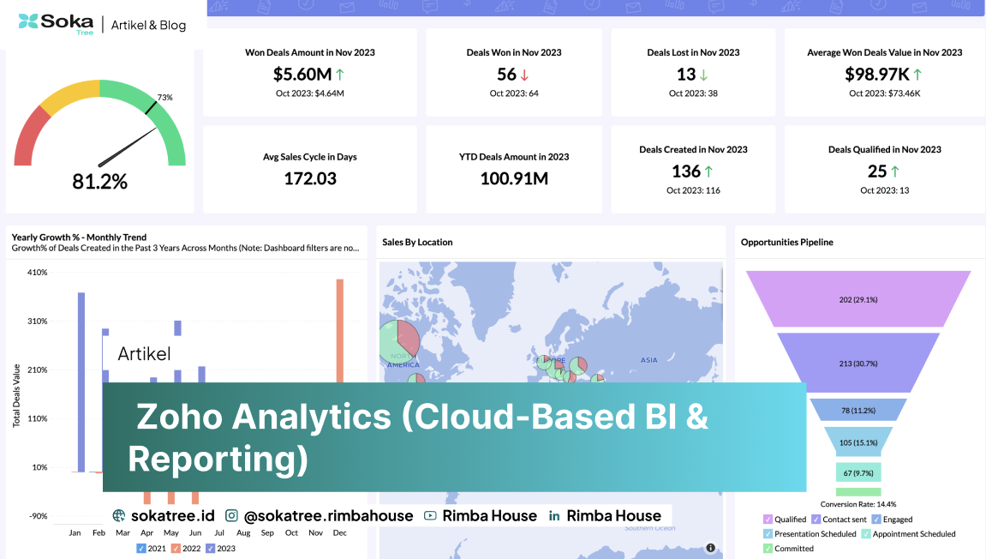Select the 213 (30.7%) funnel segment
The image size is (986, 559).
(x=858, y=364)
